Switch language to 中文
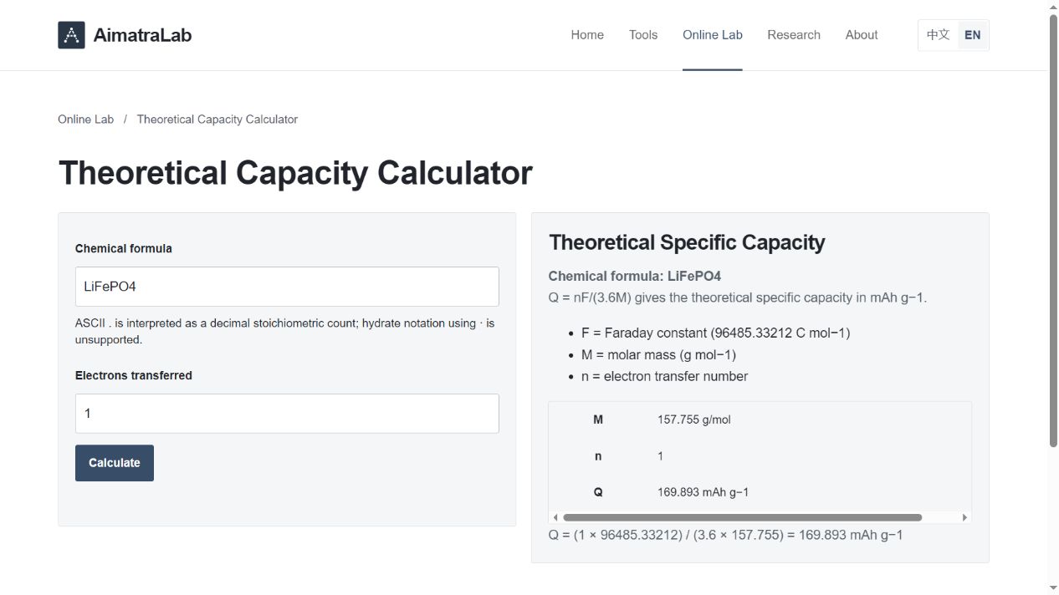This screenshot has width=1059, height=595. [939, 35]
